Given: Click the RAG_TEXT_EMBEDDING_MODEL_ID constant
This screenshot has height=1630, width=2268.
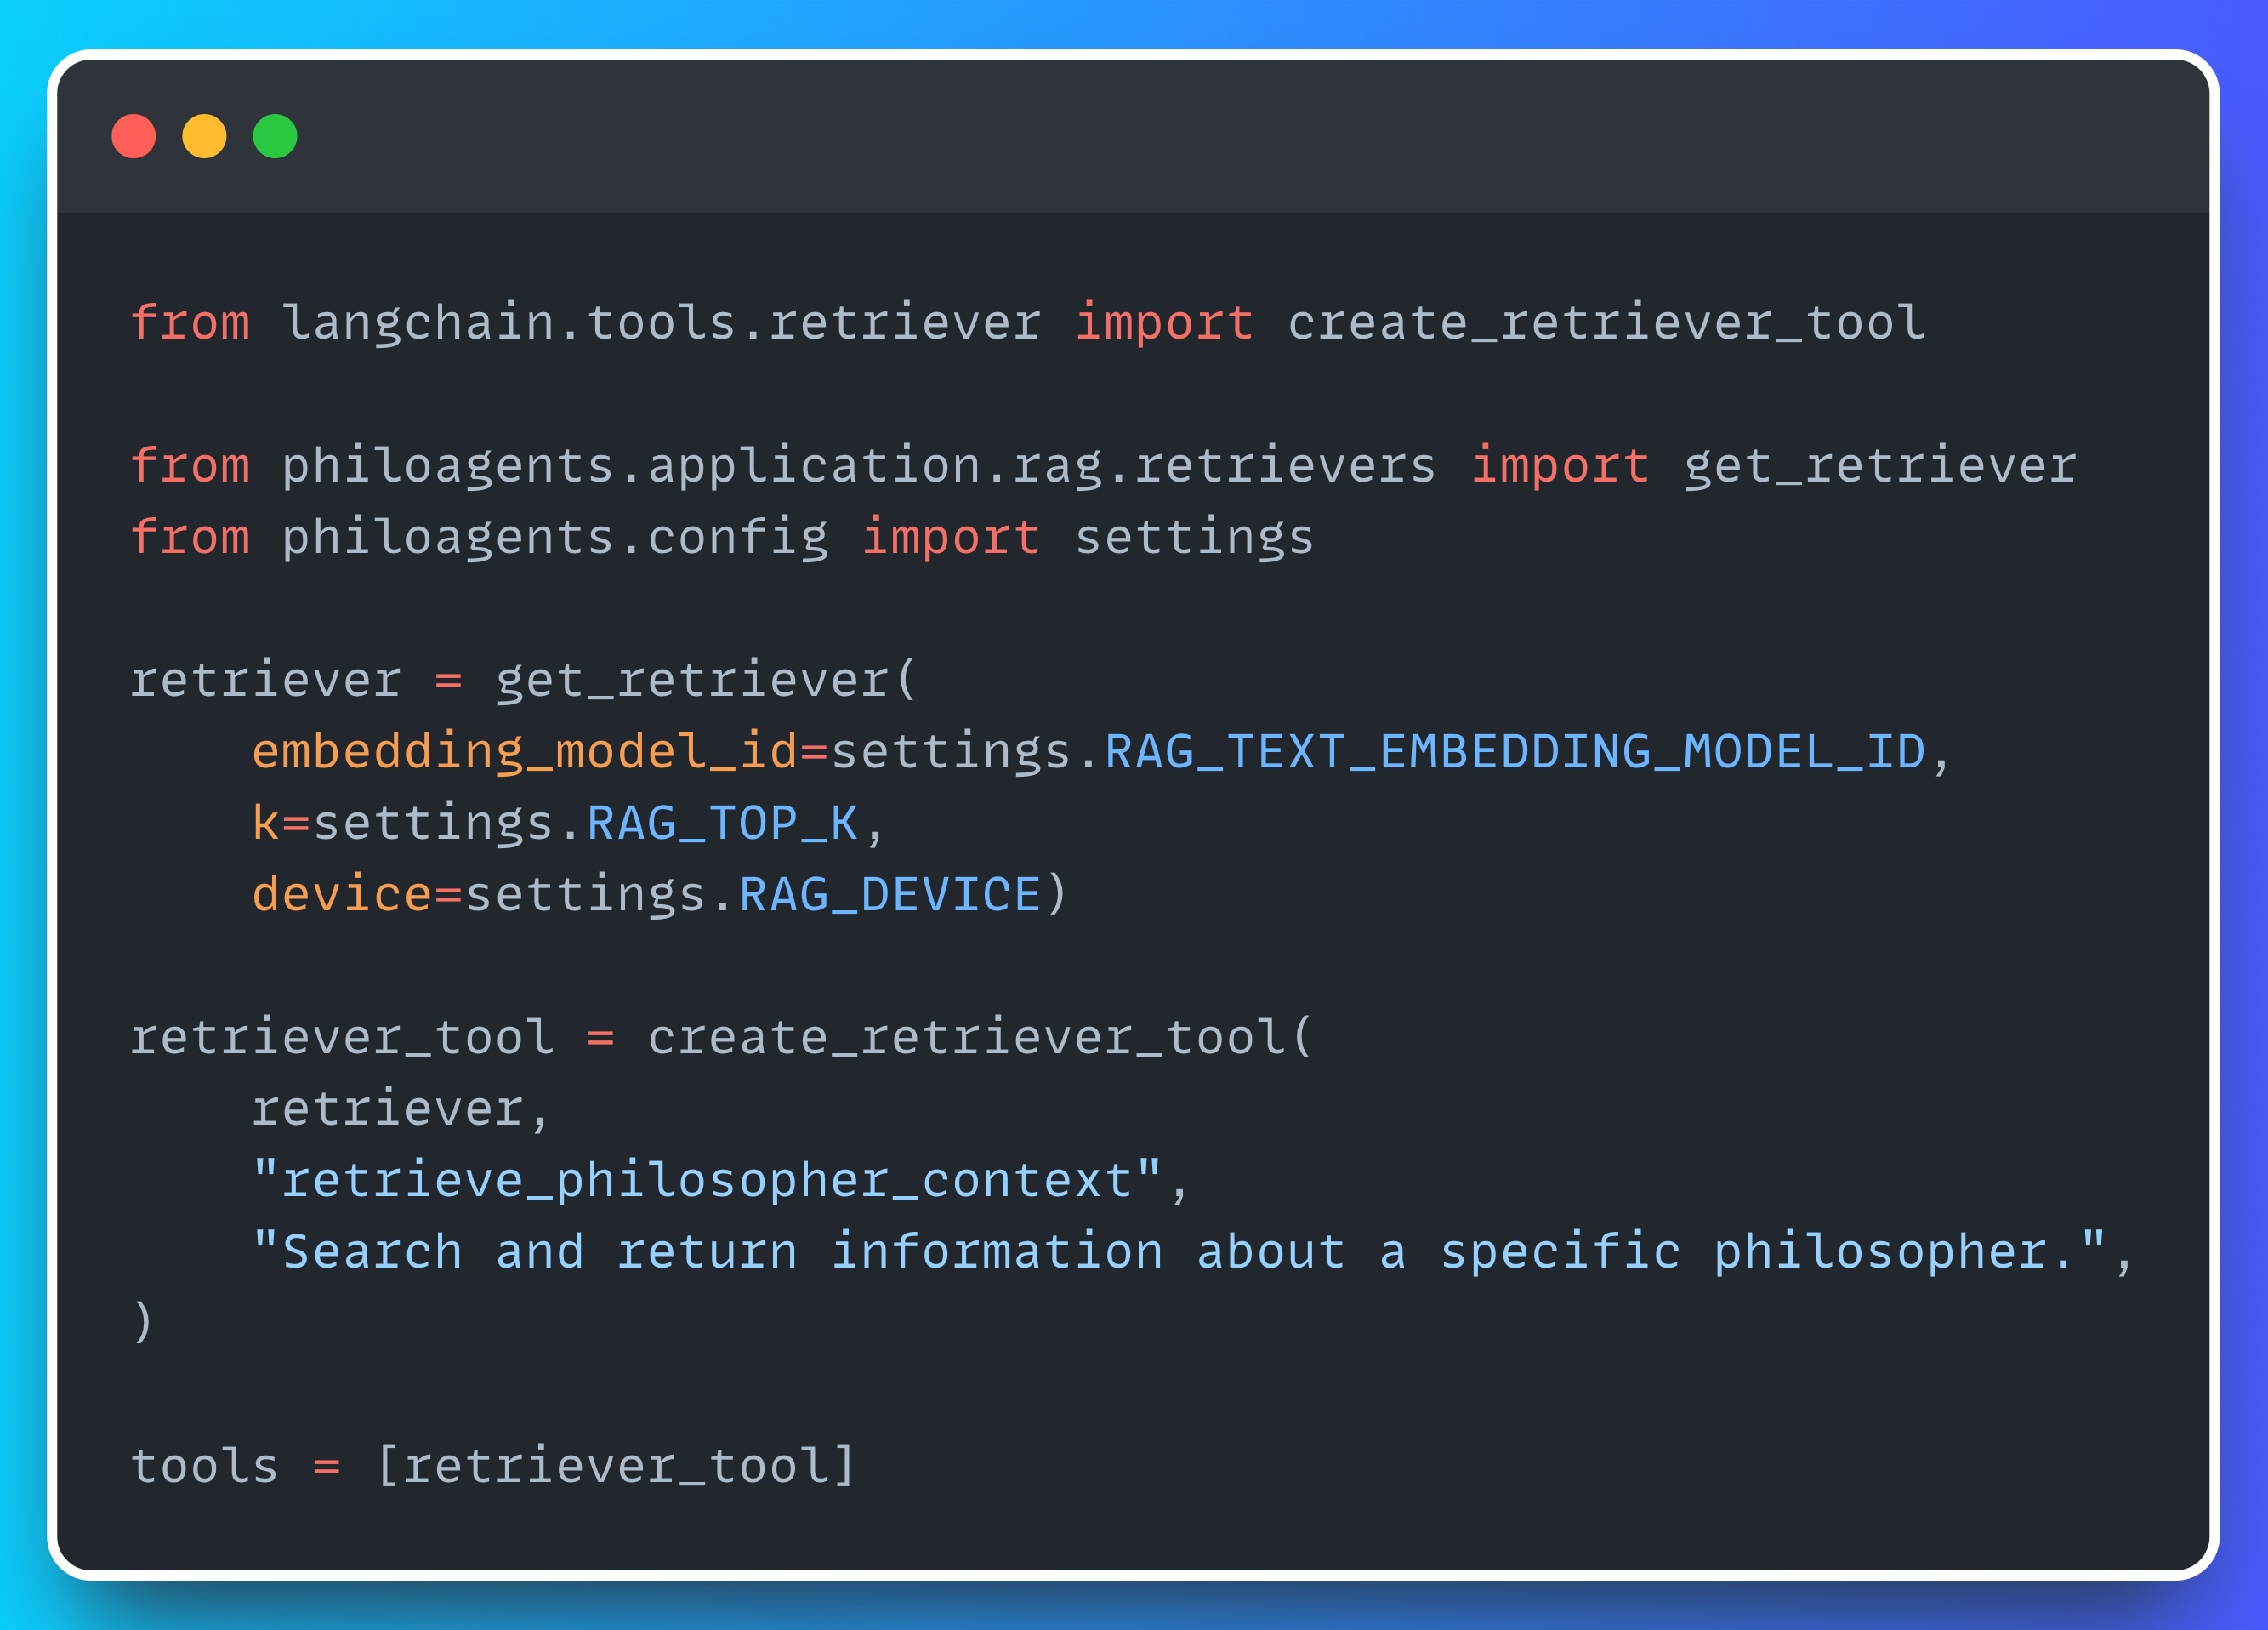Looking at the screenshot, I should (x=1515, y=751).
